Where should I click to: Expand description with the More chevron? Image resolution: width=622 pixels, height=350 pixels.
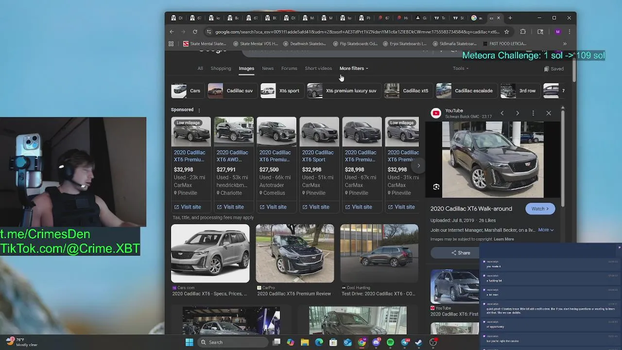pyautogui.click(x=546, y=230)
